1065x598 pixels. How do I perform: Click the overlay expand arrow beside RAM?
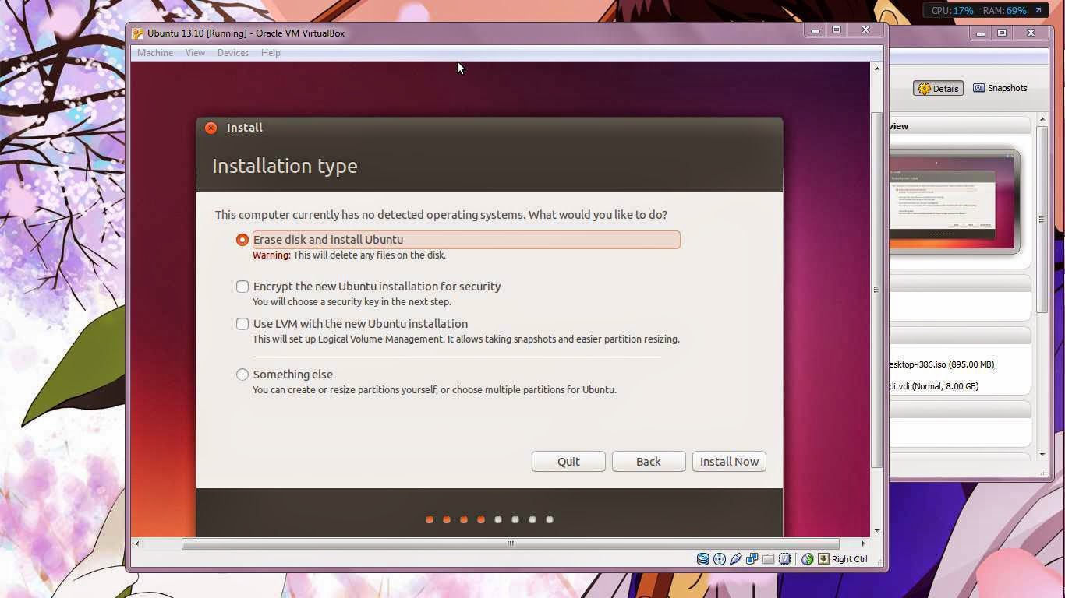(x=1038, y=11)
